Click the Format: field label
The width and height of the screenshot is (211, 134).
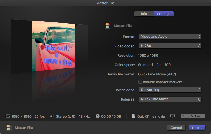point(129,37)
